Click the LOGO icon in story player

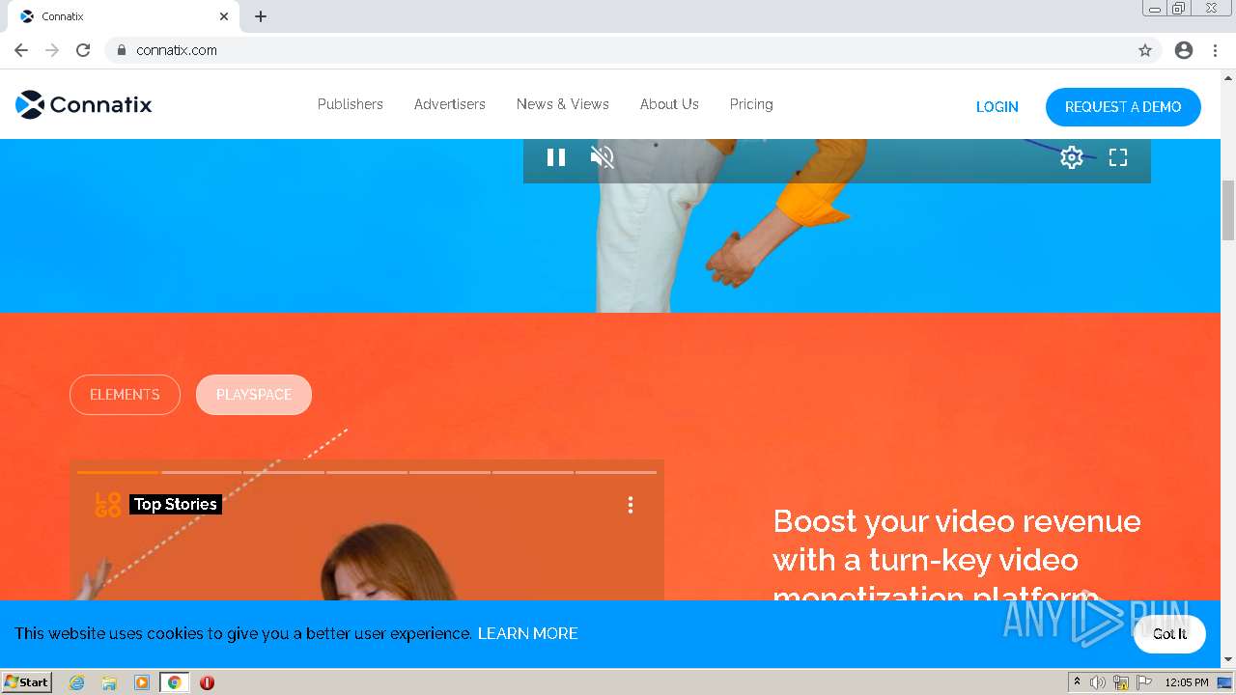108,505
